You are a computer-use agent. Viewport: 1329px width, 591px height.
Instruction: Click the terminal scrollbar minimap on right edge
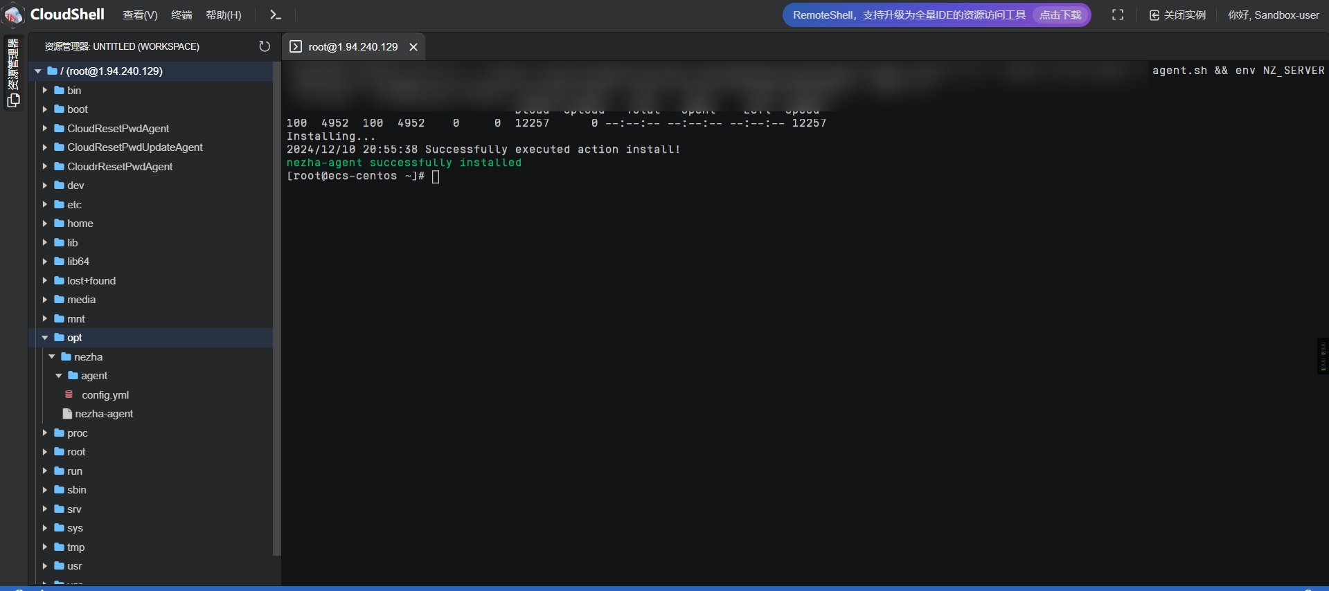pyautogui.click(x=1323, y=356)
